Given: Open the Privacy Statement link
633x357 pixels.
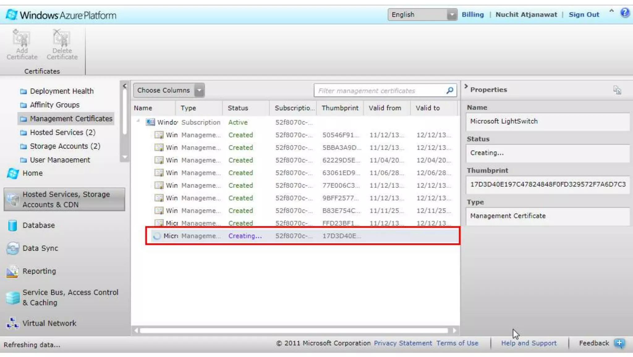Looking at the screenshot, I should click(x=403, y=343).
